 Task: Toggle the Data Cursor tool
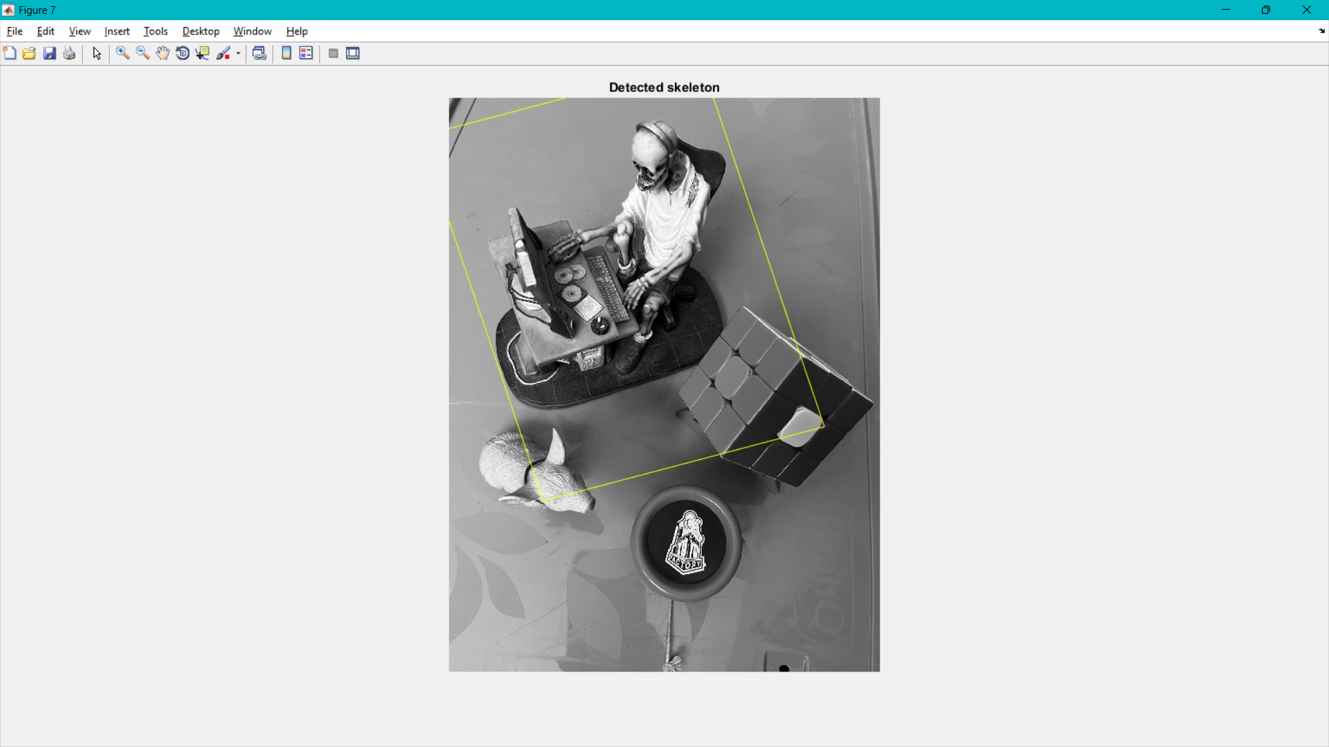(202, 53)
